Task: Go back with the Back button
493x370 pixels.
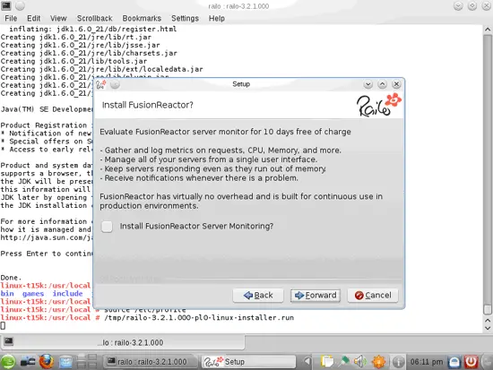Action: [x=258, y=296]
